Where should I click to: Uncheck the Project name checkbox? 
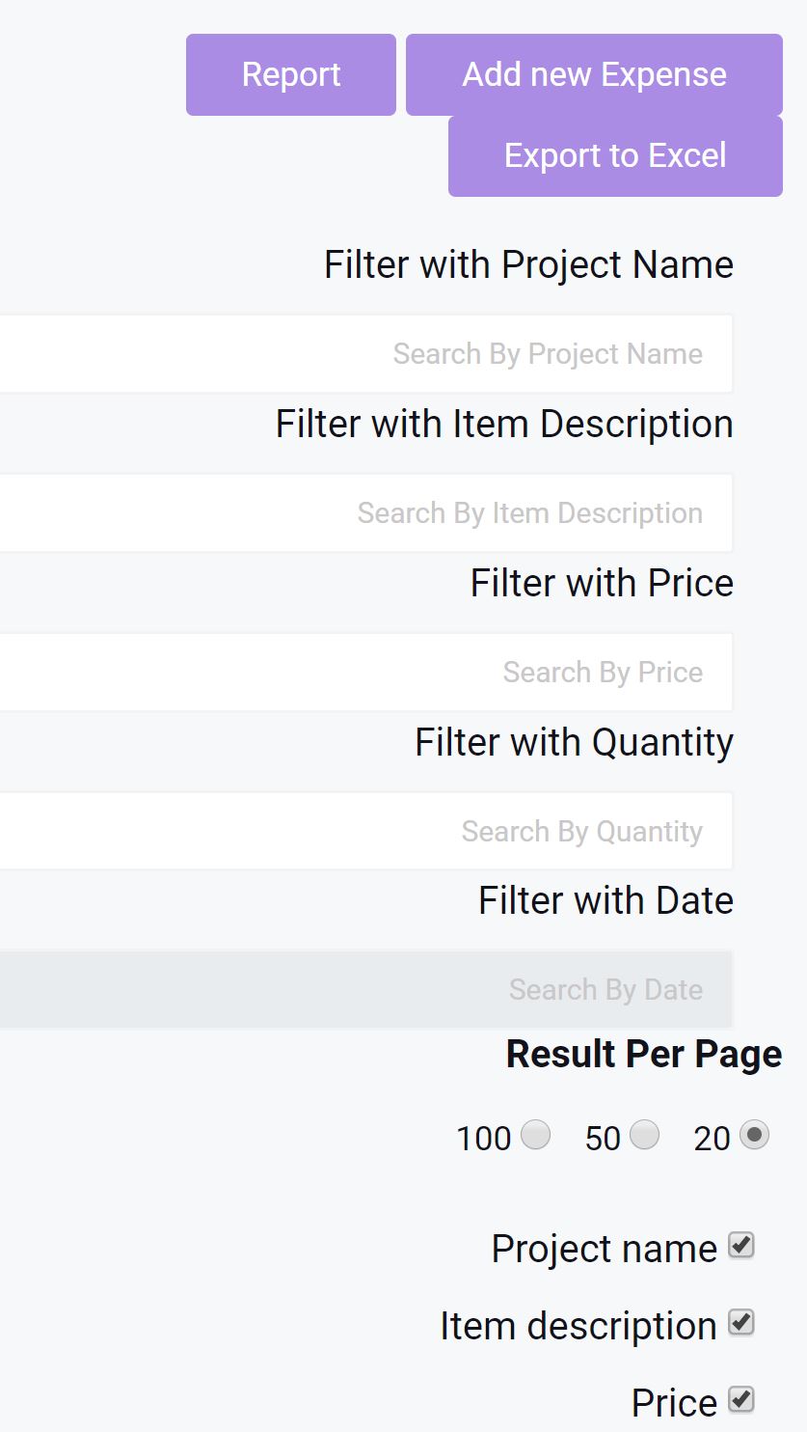click(x=740, y=1246)
